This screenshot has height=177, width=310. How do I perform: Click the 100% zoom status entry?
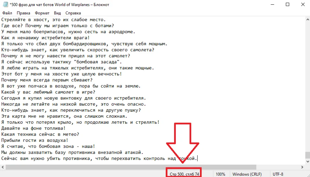[x=220, y=174]
